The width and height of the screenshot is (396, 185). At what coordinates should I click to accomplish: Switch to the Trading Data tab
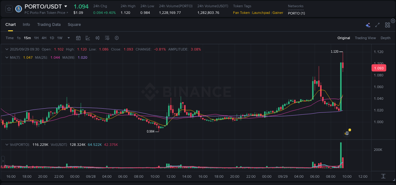pyautogui.click(x=49, y=25)
